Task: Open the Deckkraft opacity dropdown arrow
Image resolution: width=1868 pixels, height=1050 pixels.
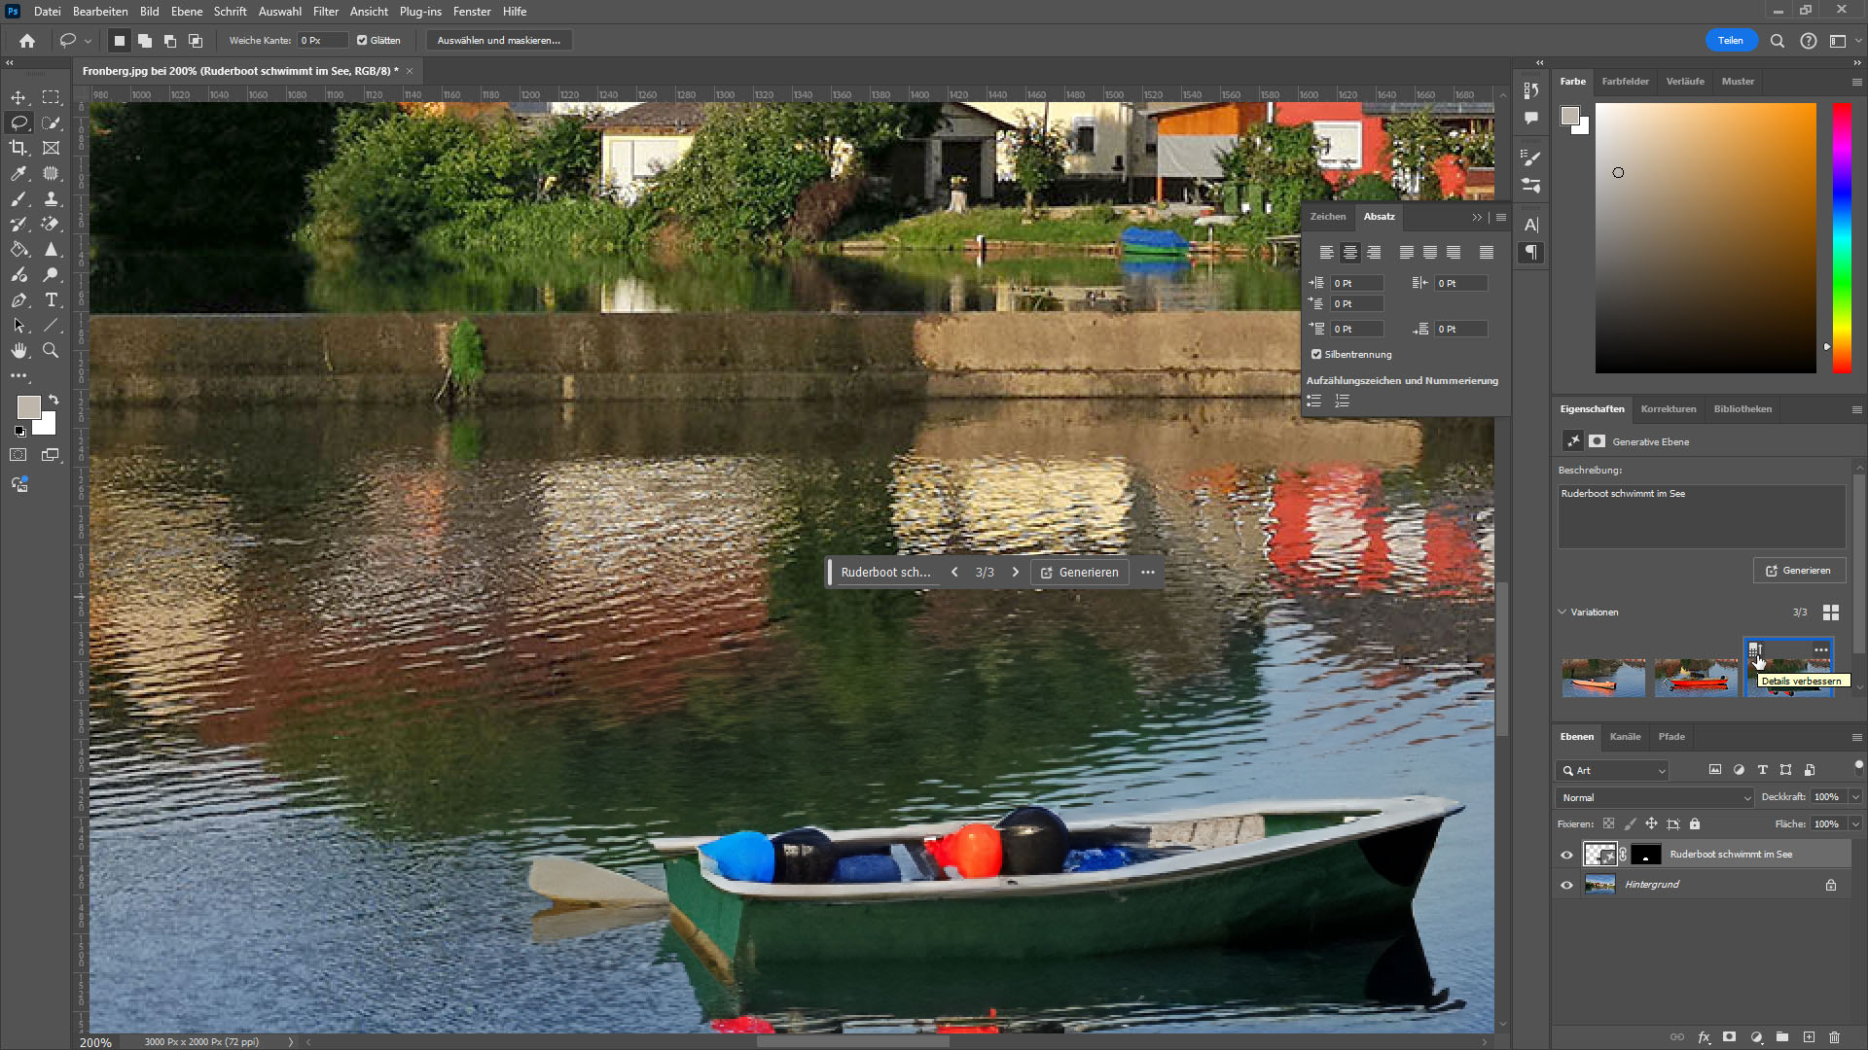Action: point(1854,797)
